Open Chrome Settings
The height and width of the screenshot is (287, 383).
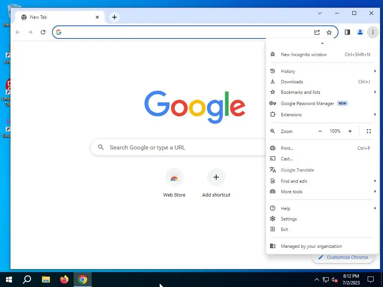[x=322, y=219]
